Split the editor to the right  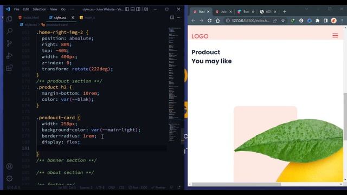click(x=172, y=17)
